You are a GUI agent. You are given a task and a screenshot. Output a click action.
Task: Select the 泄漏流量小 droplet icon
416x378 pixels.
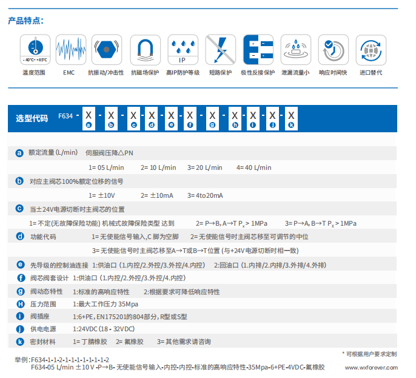295,50
